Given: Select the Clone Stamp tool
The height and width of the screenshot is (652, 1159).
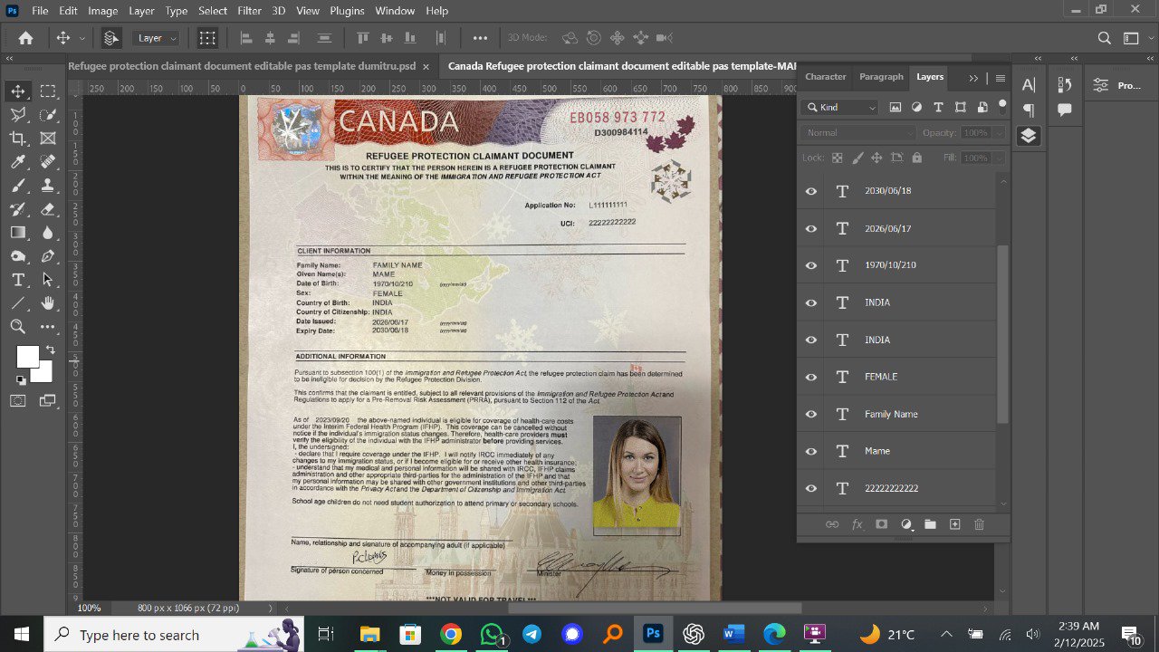Looking at the screenshot, I should click(x=48, y=186).
